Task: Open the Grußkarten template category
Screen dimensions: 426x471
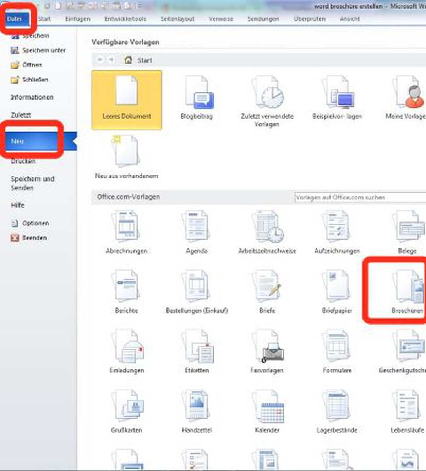Action: (126, 407)
